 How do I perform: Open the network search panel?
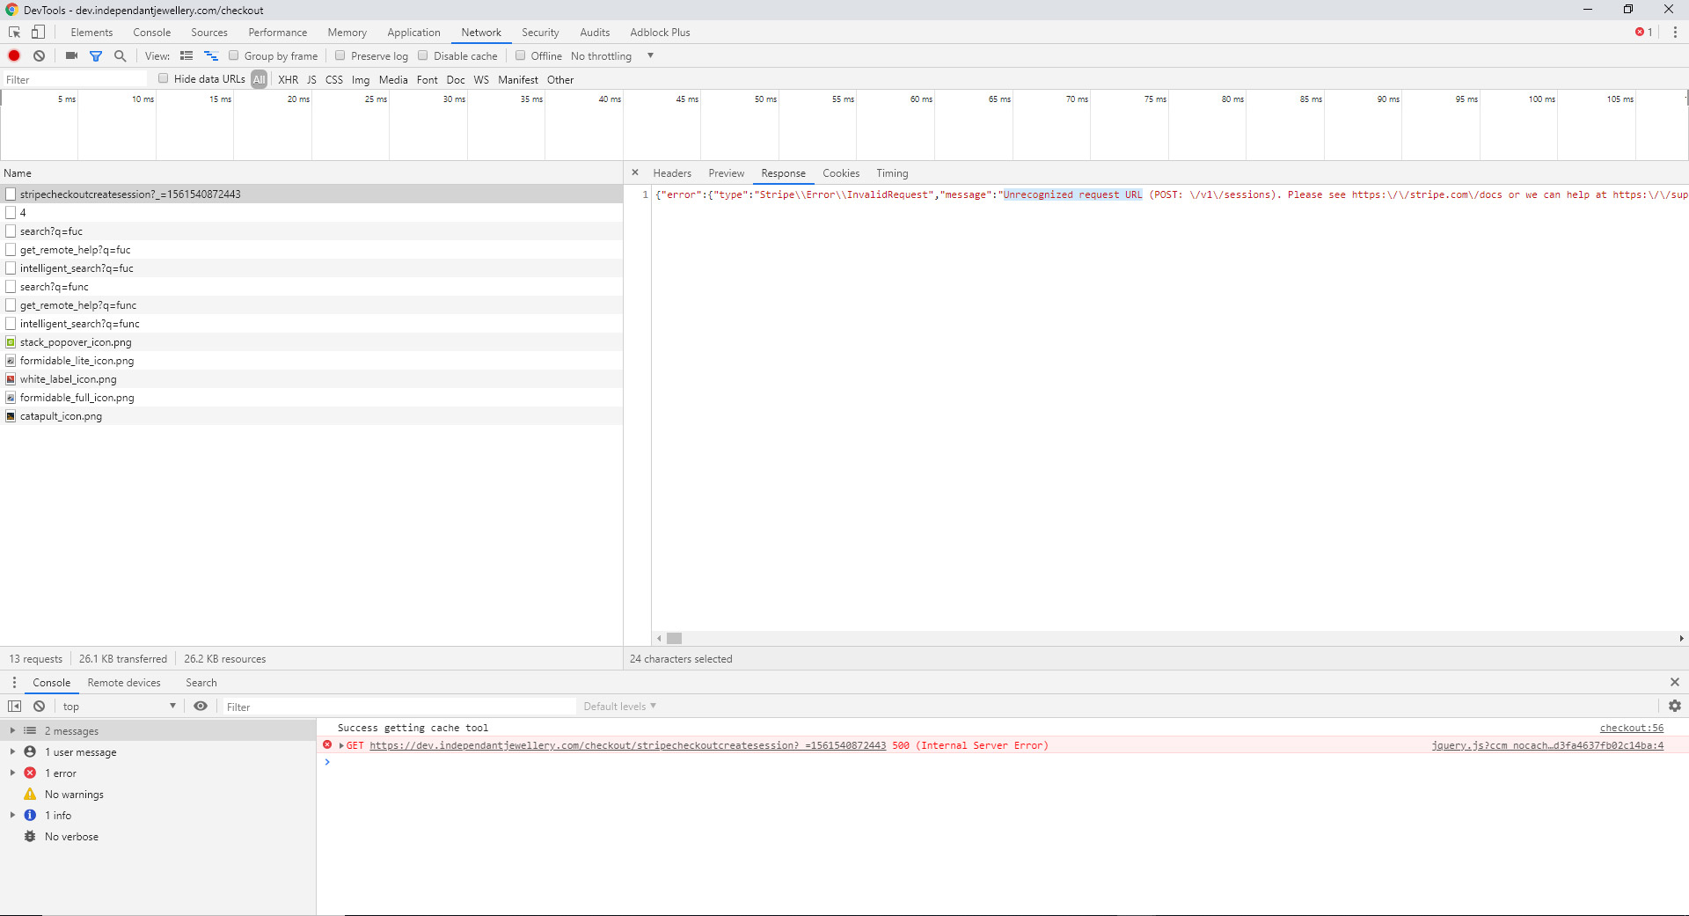click(x=120, y=55)
